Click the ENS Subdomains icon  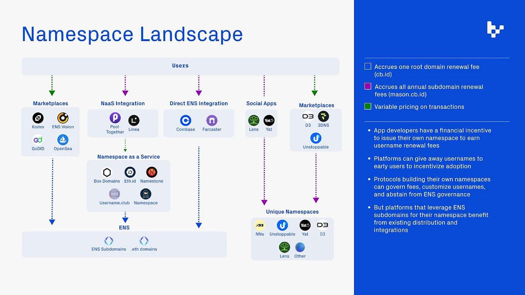tap(109, 241)
